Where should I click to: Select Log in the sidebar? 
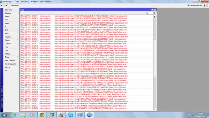(11, 50)
